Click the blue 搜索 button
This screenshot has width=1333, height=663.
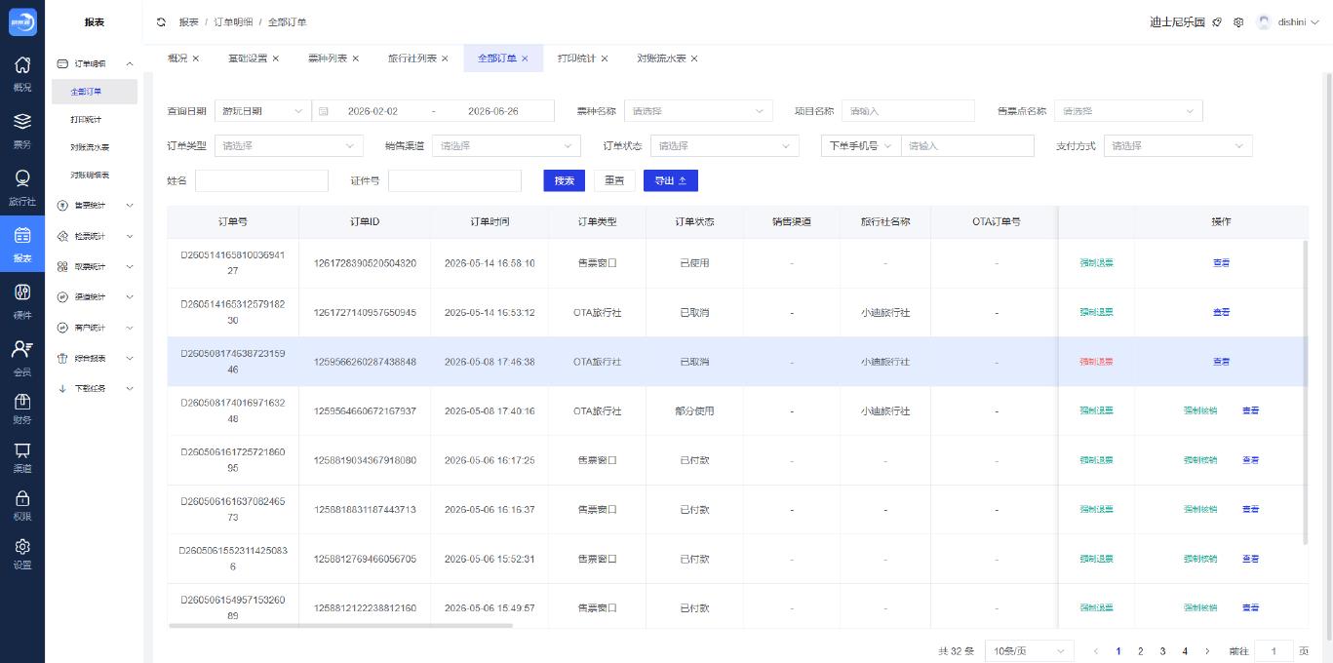564,181
